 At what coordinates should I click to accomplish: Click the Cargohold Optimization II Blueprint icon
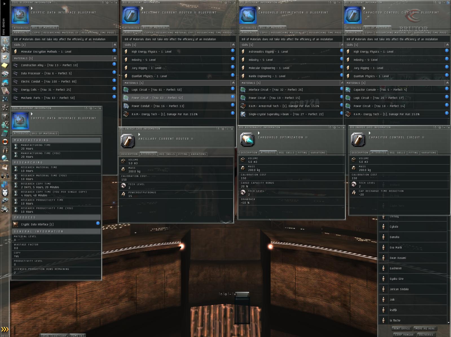click(x=248, y=15)
